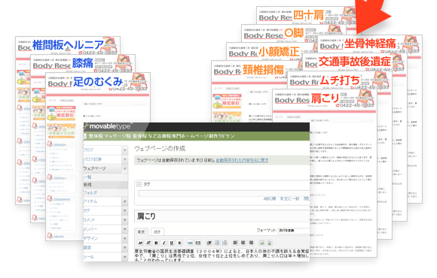
Task: Click the site name in the green header bar
Action: pyautogui.click(x=162, y=136)
